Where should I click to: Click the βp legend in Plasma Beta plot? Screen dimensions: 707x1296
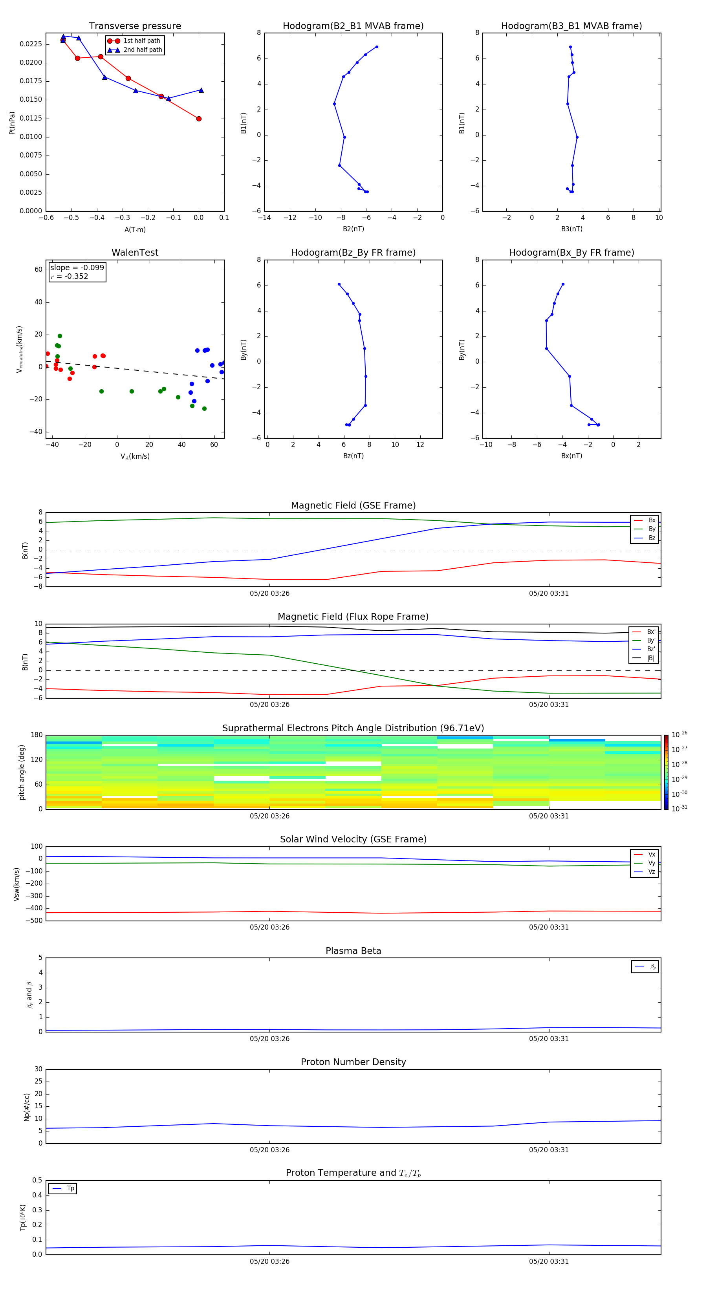coord(645,967)
